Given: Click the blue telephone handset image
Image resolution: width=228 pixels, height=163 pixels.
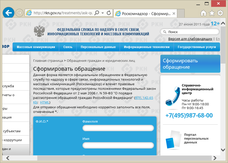Looking at the screenshot, I should tap(173, 96).
